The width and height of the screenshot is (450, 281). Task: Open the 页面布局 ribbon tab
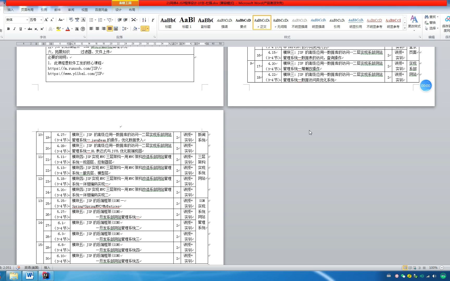coord(27,10)
